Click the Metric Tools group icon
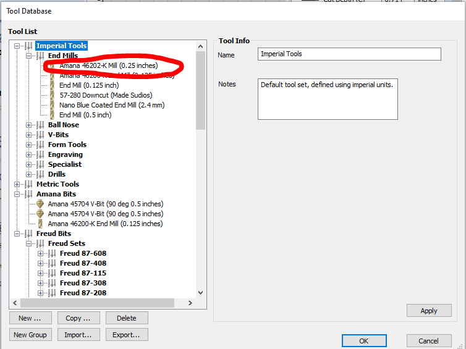466x349 pixels. [x=28, y=184]
